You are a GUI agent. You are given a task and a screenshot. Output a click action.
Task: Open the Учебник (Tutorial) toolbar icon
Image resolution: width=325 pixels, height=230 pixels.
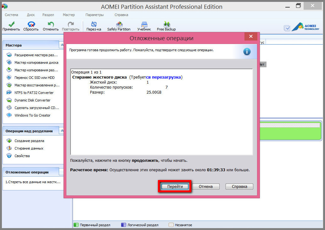[x=144, y=24]
